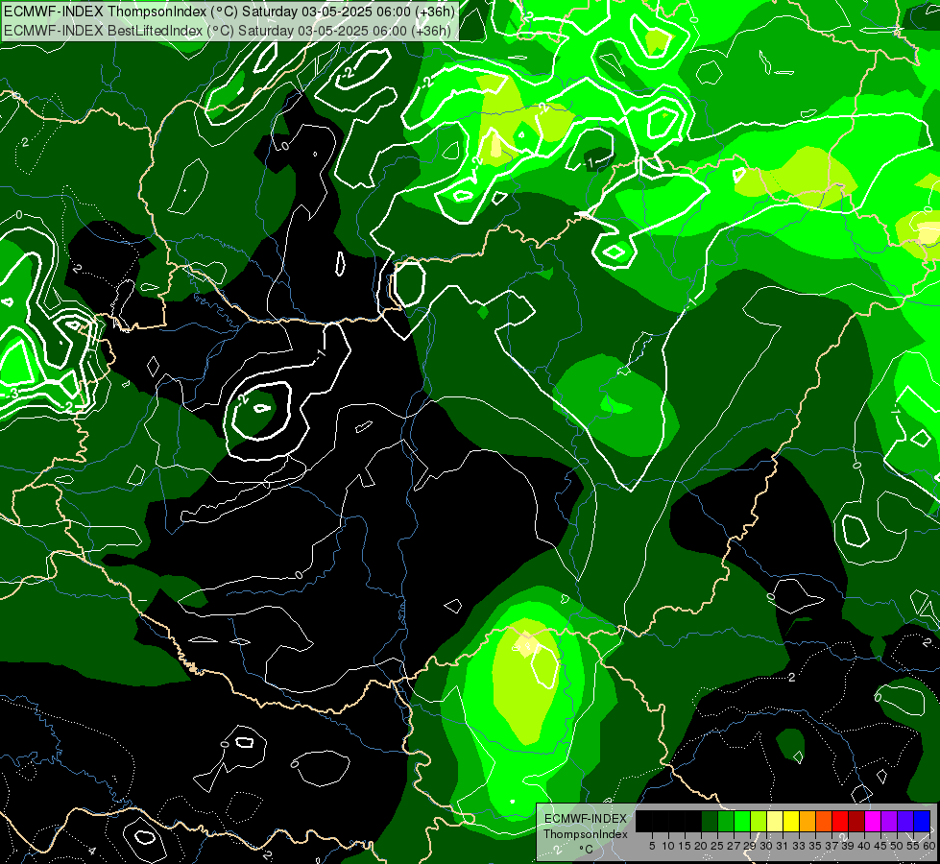Image resolution: width=940 pixels, height=864 pixels.
Task: Click the legend scale value 35
Action: point(815,846)
